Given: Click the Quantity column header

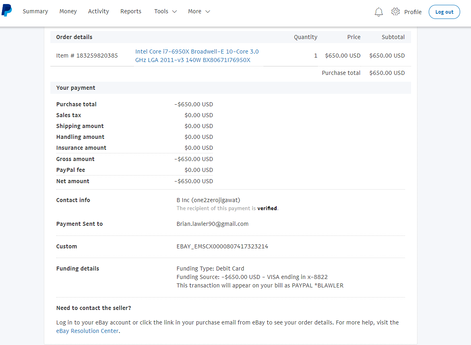Looking at the screenshot, I should (x=306, y=37).
